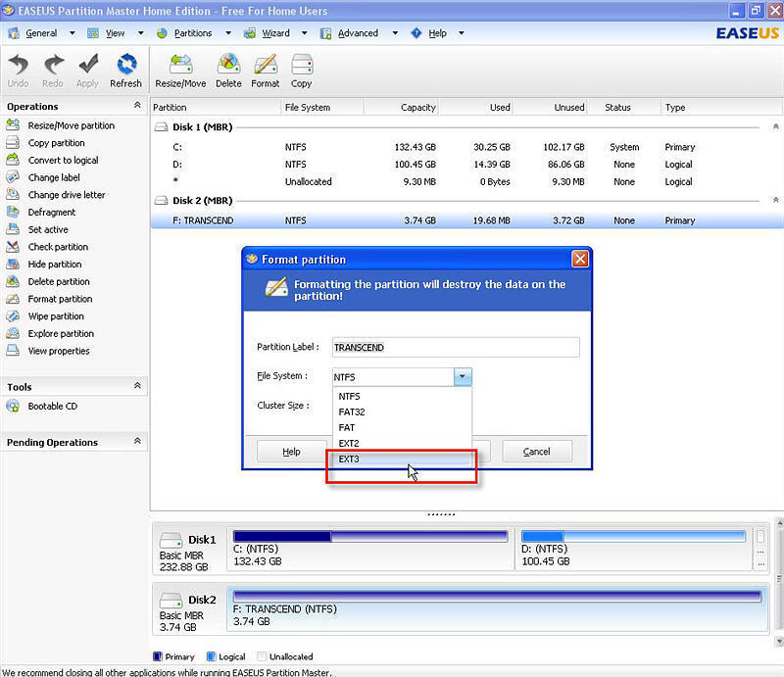This screenshot has height=677, width=784.
Task: Select the D: partition row
Action: click(x=466, y=165)
